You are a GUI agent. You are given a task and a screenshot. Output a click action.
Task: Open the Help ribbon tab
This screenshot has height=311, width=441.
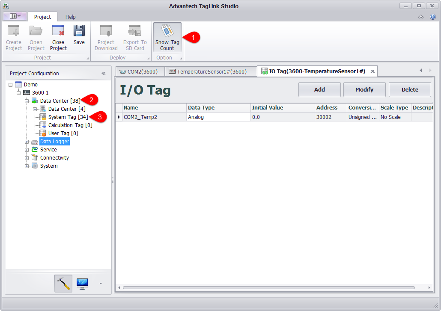click(x=70, y=17)
